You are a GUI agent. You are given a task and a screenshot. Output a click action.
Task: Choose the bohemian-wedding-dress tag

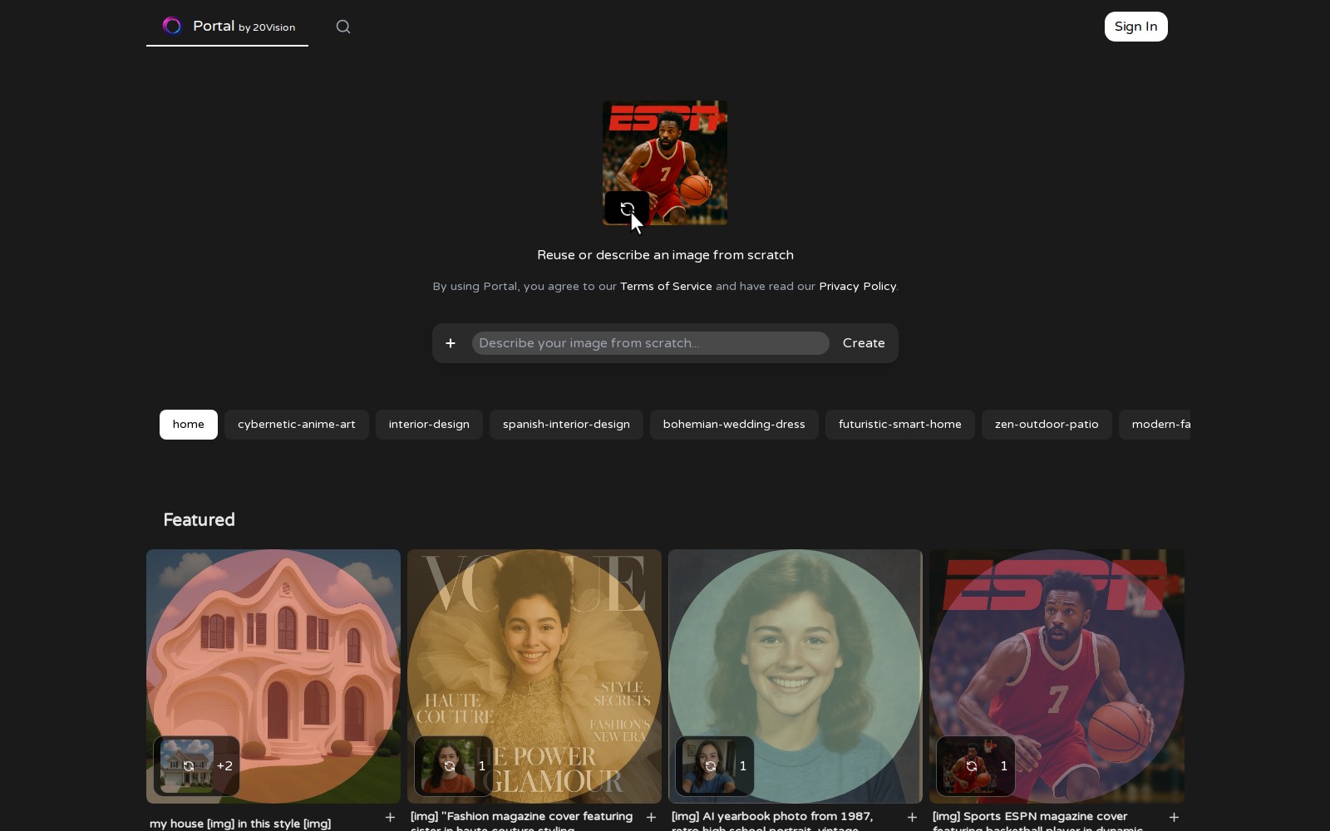click(734, 425)
